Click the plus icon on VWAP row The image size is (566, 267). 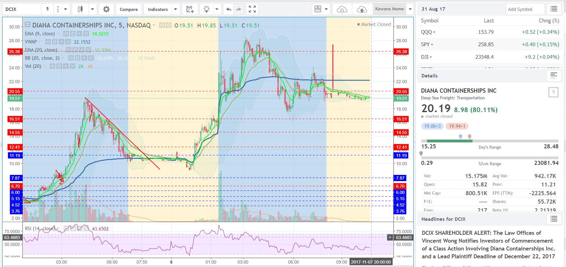tap(61, 42)
